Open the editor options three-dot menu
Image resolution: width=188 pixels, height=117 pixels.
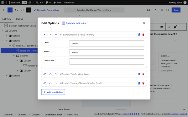(184, 10)
